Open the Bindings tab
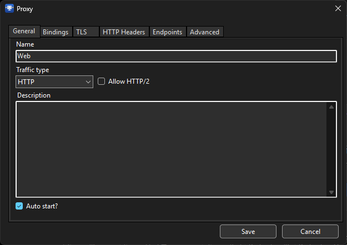 [56, 32]
